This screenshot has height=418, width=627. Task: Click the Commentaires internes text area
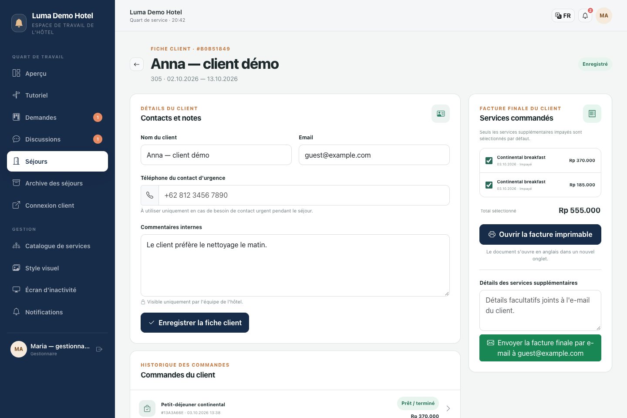[295, 266]
